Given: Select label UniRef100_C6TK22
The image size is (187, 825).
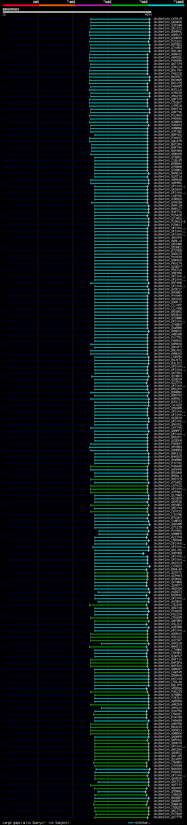Looking at the screenshot, I should [x=168, y=486].
